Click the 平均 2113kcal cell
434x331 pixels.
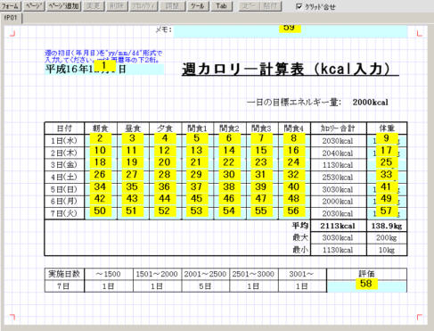click(x=338, y=226)
